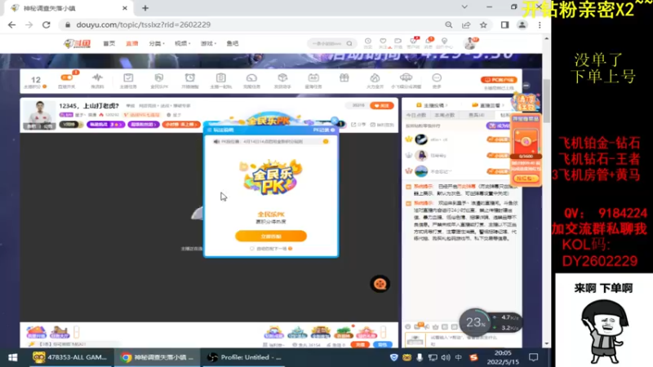This screenshot has height=367, width=653.
Task: Select the 今日点数 ranking tab
Action: [x=416, y=115]
